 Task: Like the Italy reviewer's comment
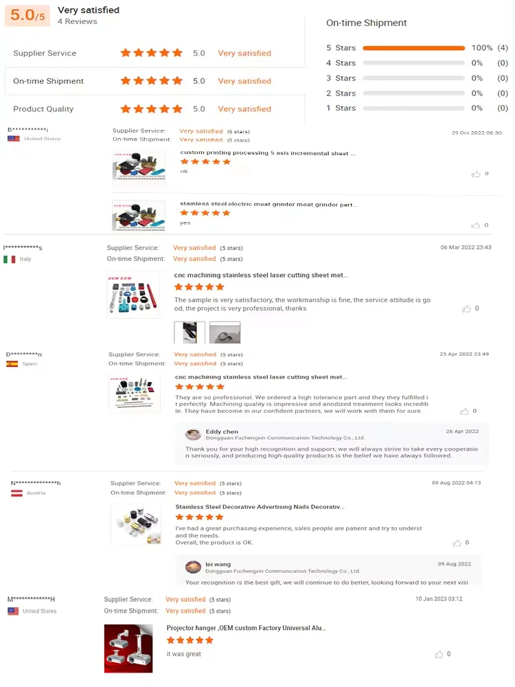tap(466, 308)
